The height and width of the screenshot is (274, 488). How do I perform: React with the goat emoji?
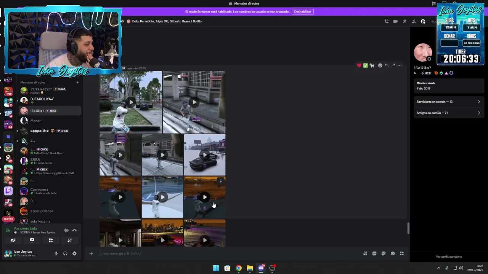(372, 65)
